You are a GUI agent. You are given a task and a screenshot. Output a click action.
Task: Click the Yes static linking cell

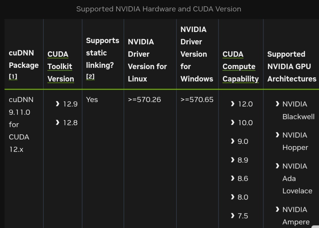click(92, 100)
